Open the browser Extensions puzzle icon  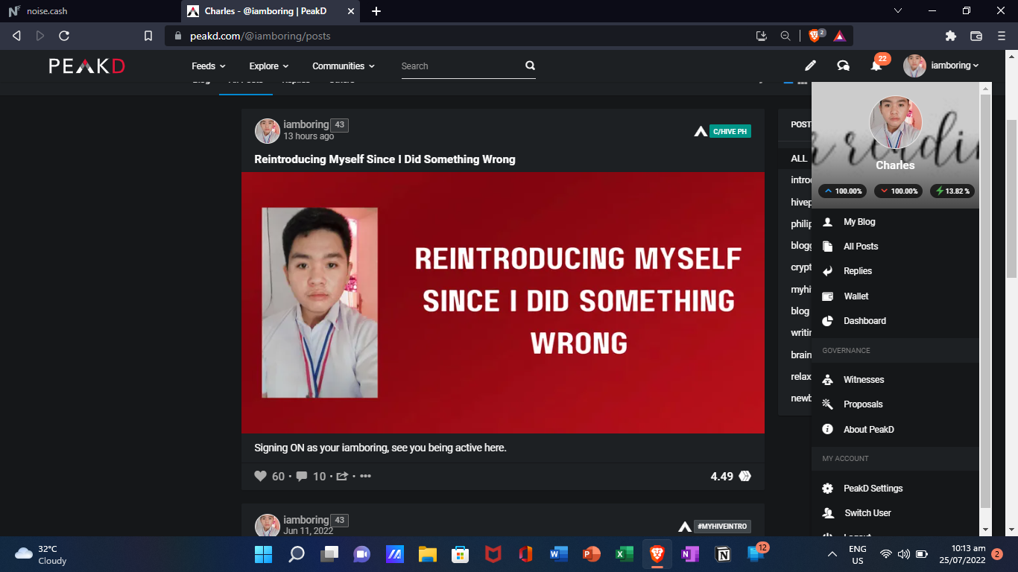(950, 36)
